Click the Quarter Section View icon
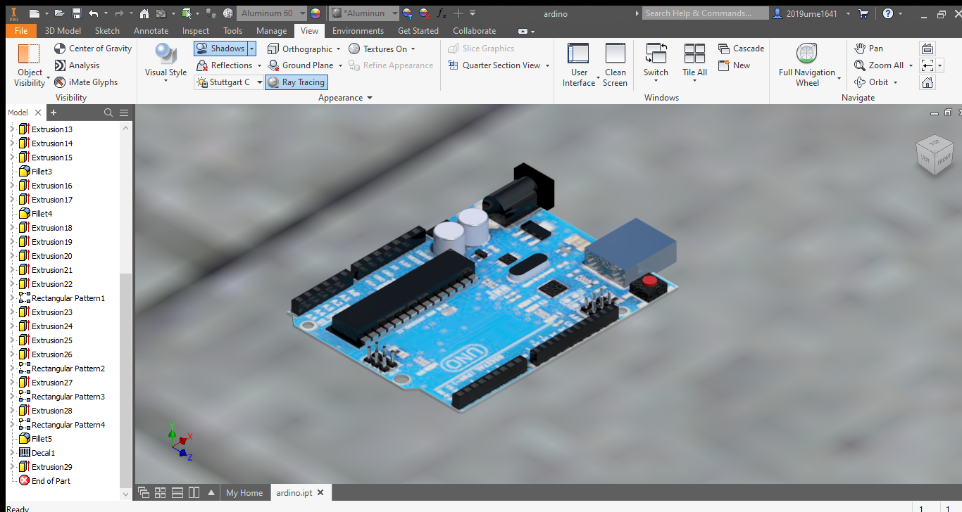The height and width of the screenshot is (512, 962). tap(454, 65)
